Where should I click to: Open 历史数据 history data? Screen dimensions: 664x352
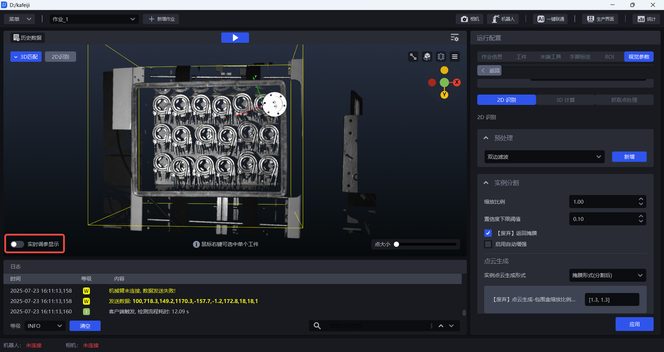(x=27, y=38)
